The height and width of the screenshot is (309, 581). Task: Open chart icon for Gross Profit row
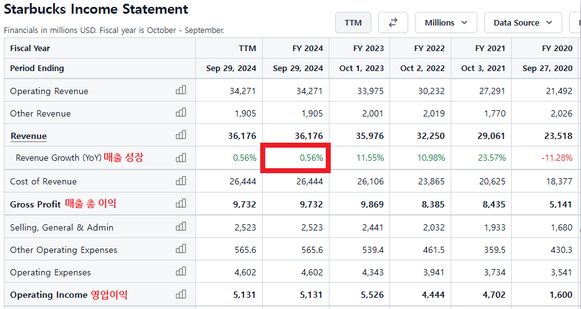(x=181, y=204)
